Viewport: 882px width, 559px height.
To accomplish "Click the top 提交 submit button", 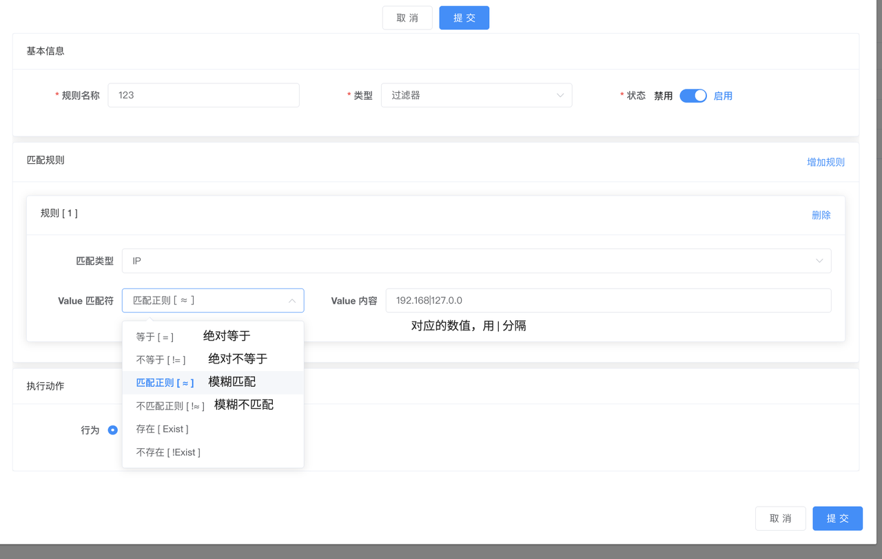I will click(x=464, y=18).
